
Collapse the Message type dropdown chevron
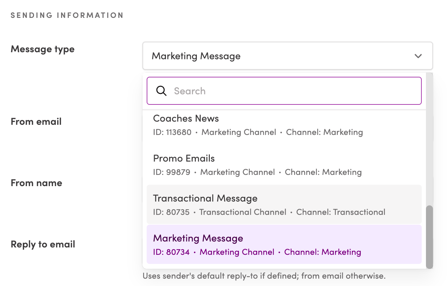418,56
